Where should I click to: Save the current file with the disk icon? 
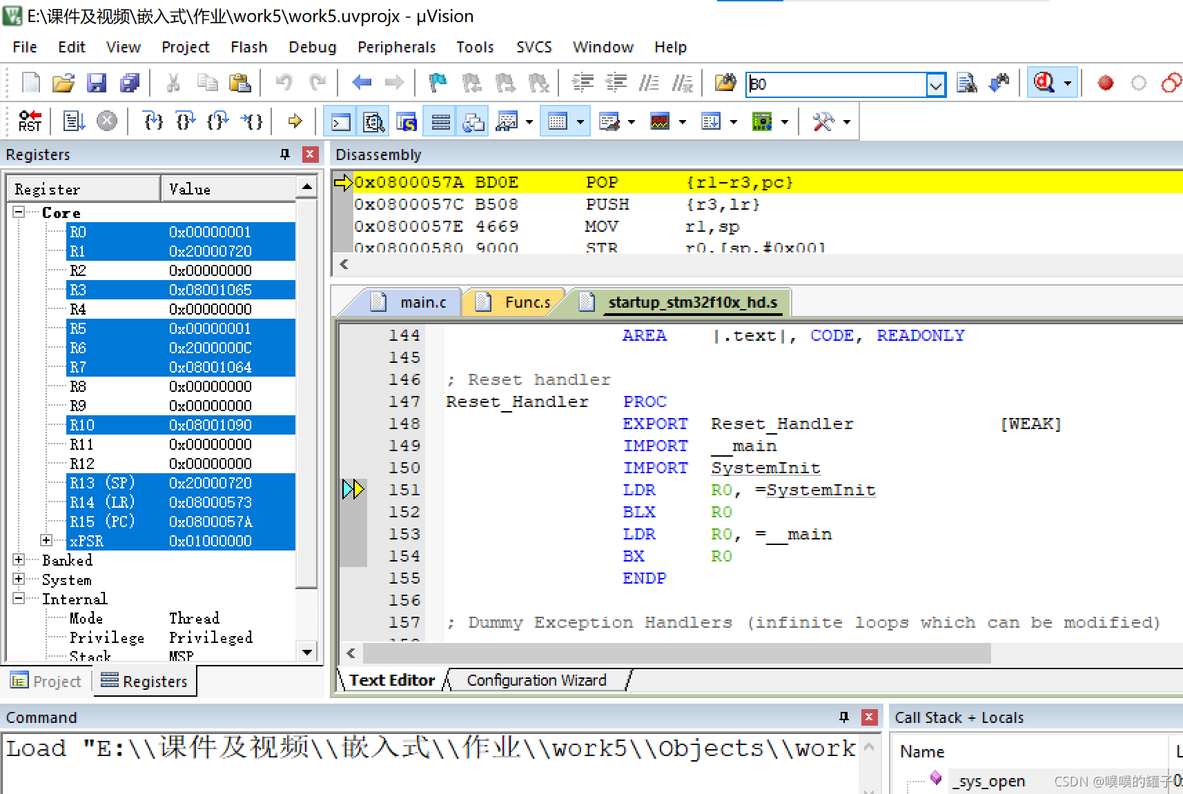[x=97, y=83]
